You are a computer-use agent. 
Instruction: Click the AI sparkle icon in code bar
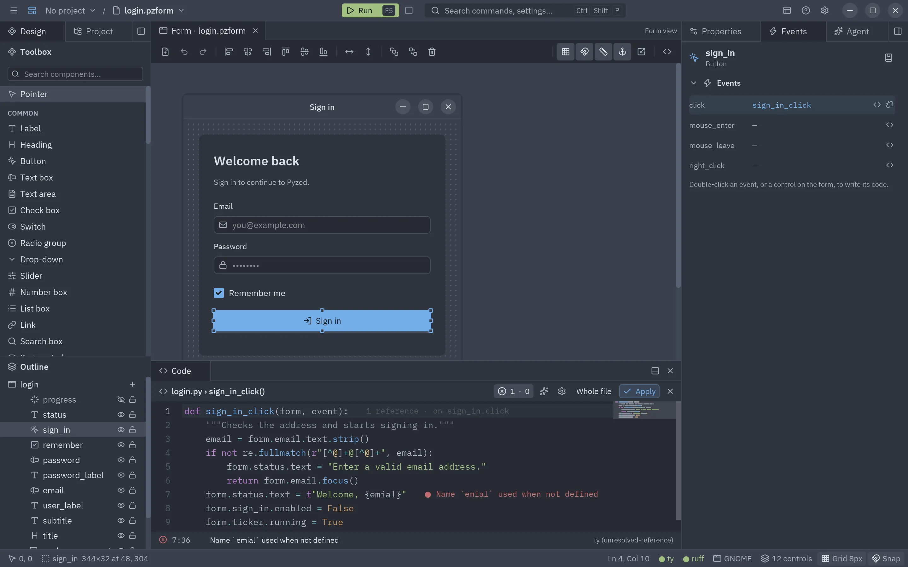[x=544, y=392]
